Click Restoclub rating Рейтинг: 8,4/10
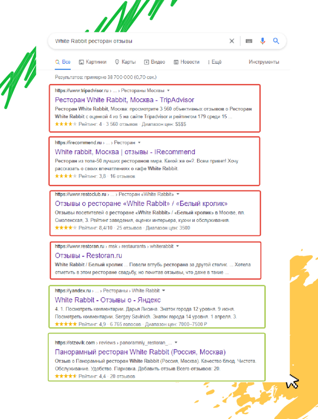The height and width of the screenshot is (419, 318). [x=84, y=228]
